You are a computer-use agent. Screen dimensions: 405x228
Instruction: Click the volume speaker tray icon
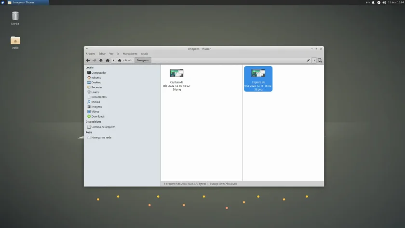[384, 2]
